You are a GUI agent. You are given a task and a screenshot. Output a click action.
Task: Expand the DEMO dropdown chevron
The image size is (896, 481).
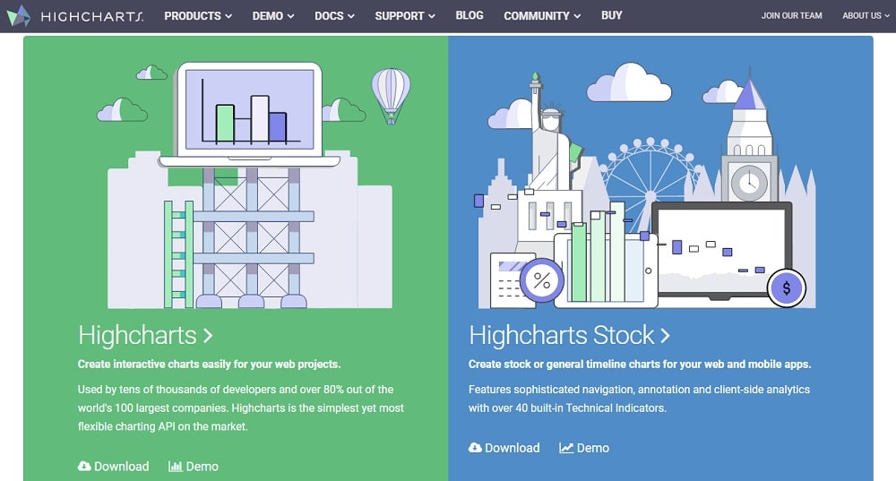tap(291, 16)
